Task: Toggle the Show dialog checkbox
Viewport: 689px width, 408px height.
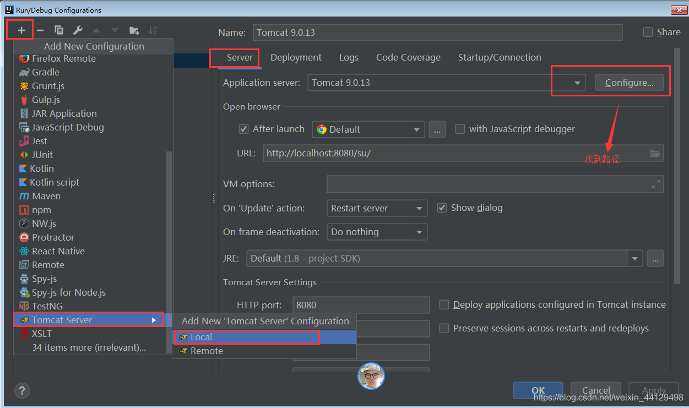Action: [442, 208]
